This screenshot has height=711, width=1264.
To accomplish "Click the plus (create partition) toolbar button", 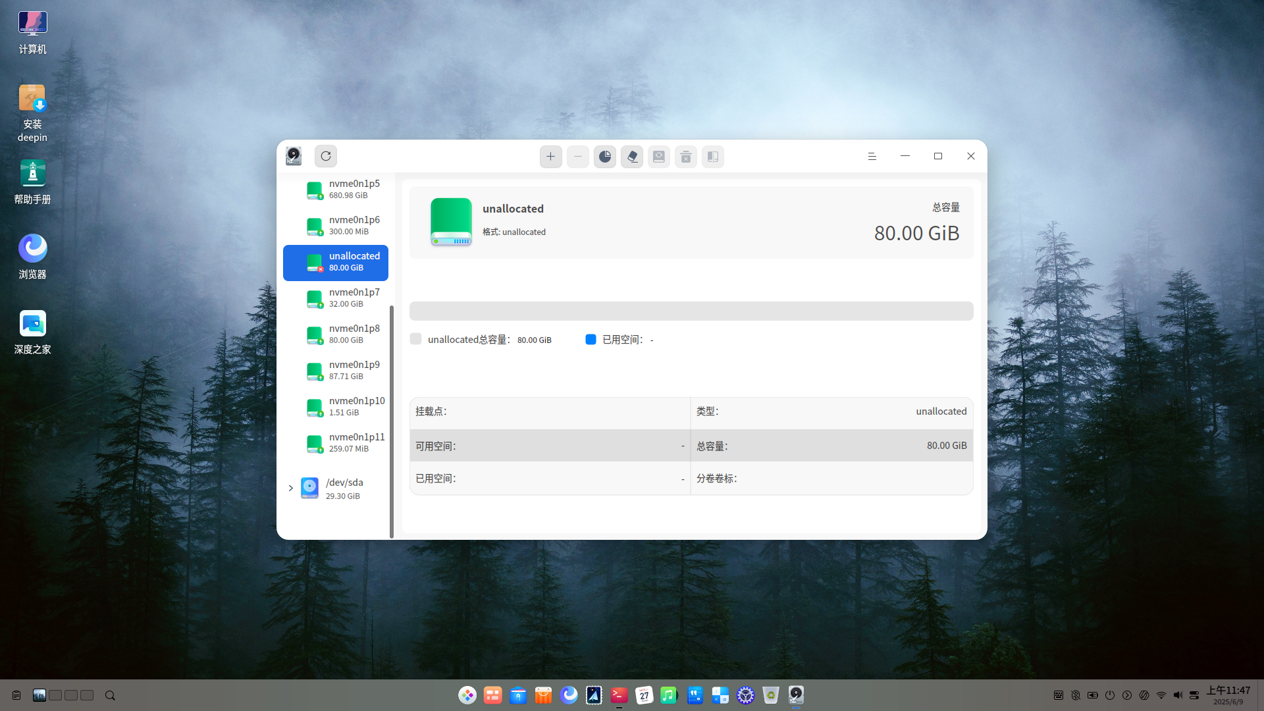I will [551, 157].
